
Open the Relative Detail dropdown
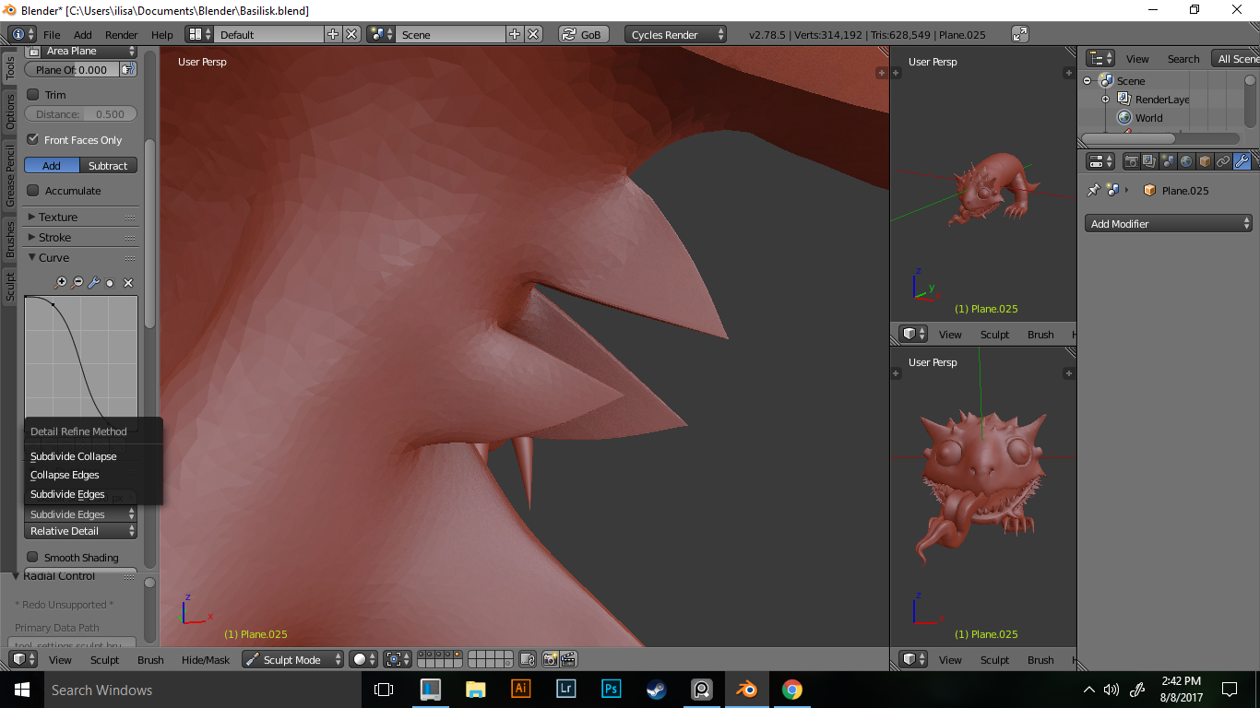tap(81, 531)
